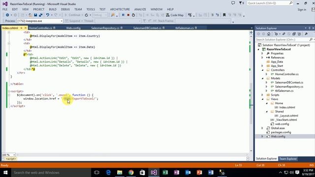Click Sync with Active Document icon
The image size is (315, 177).
click(283, 34)
